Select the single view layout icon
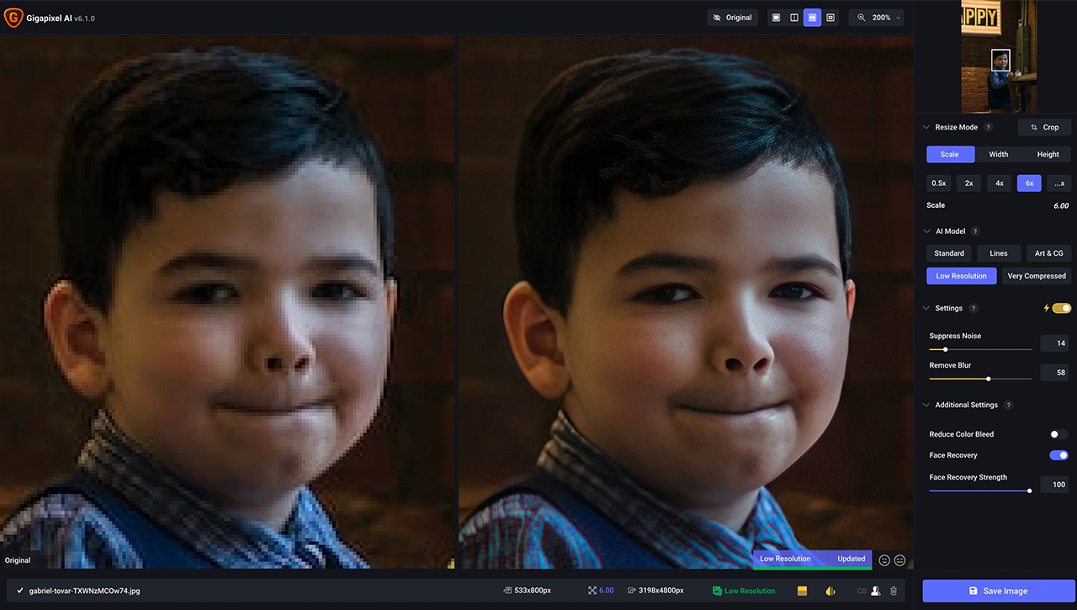Screen dimensions: 1077x610 click(775, 17)
